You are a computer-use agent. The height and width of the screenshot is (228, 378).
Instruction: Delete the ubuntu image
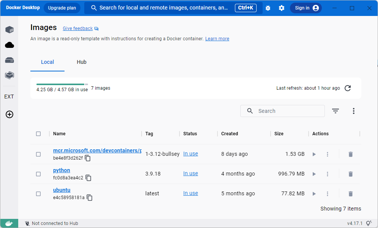point(351,194)
